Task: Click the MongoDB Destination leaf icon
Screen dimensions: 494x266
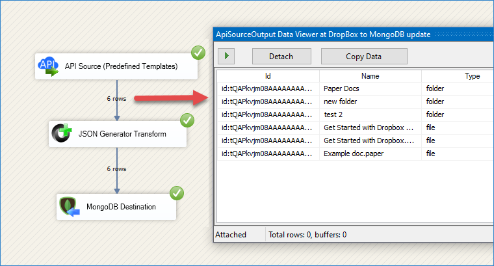Action: tap(70, 207)
